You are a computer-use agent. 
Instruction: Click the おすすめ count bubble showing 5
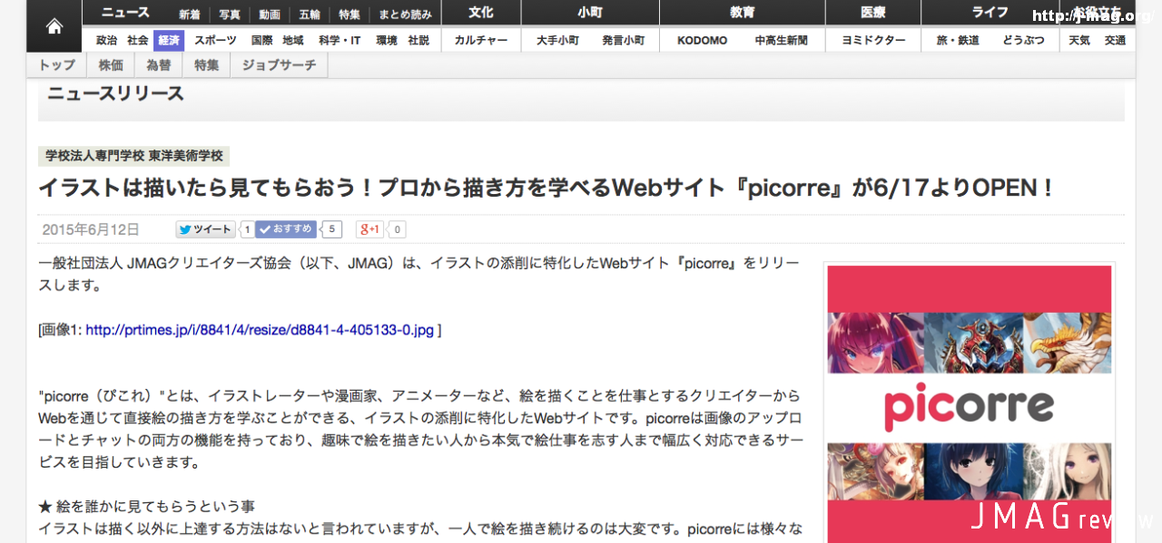pyautogui.click(x=331, y=229)
